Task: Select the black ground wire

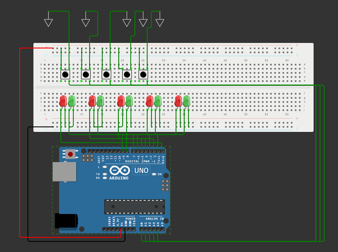Action: (x=28, y=185)
